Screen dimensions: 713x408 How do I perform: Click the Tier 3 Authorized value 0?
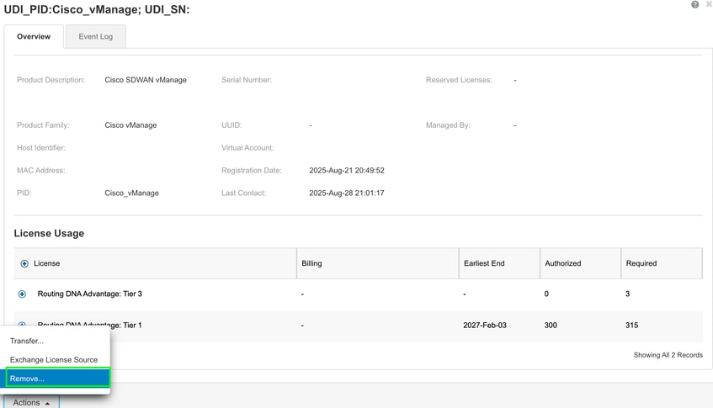click(x=546, y=294)
